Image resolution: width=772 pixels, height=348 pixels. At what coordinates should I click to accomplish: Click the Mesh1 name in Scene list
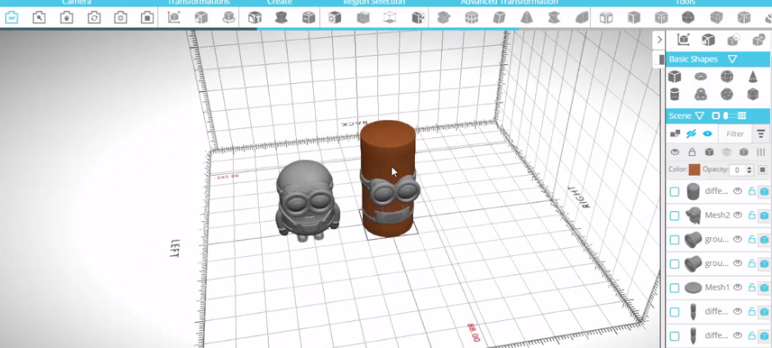[x=718, y=288]
